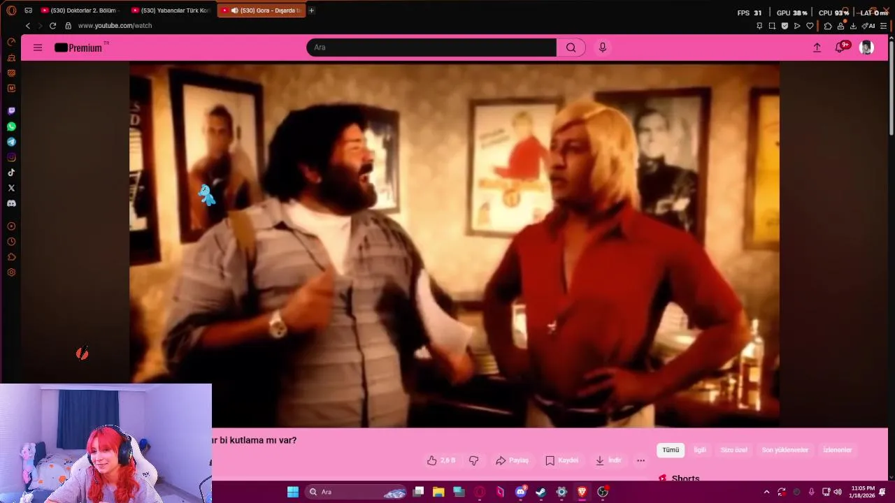Open the Opera GX main menu logo
Screen dimensions: 895x503
[x=11, y=10]
